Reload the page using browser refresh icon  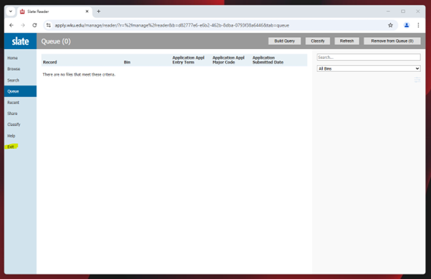[35, 25]
